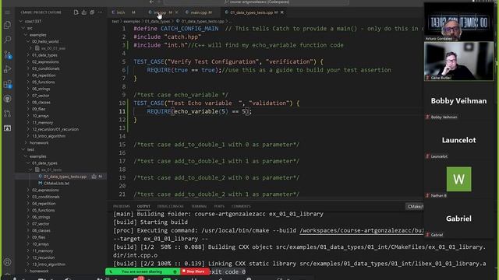
Task: Click the Stop Share button
Action: pyautogui.click(x=195, y=271)
